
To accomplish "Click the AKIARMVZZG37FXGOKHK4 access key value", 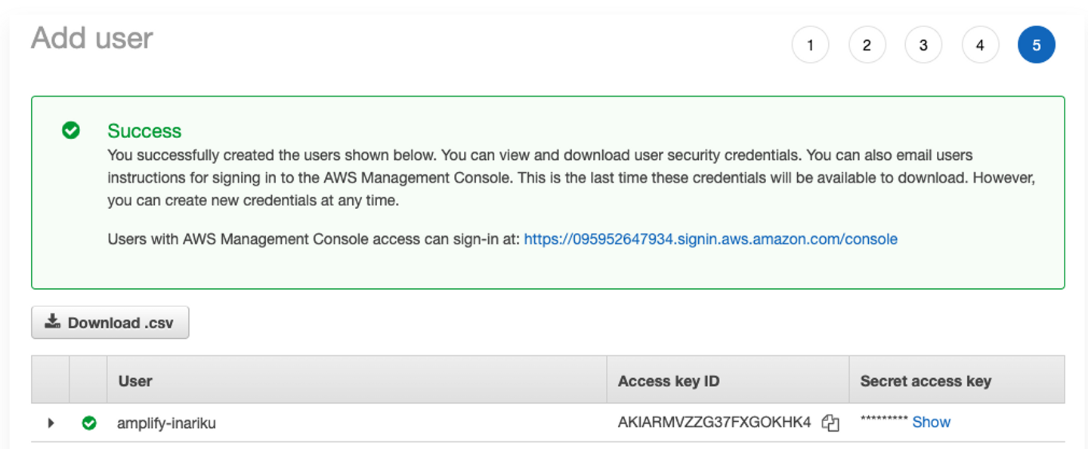I will pos(714,423).
